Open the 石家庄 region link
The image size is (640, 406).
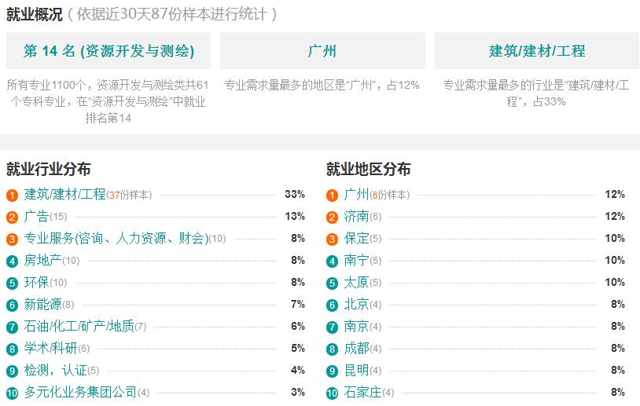[x=363, y=393]
